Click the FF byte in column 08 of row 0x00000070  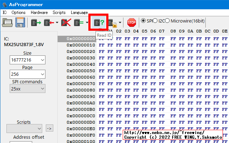click(173, 84)
